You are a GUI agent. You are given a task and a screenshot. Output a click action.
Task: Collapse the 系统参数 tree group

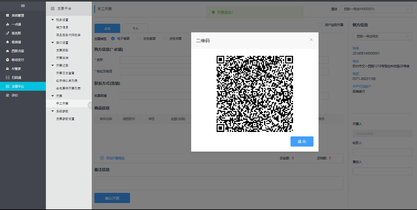[x=53, y=111]
